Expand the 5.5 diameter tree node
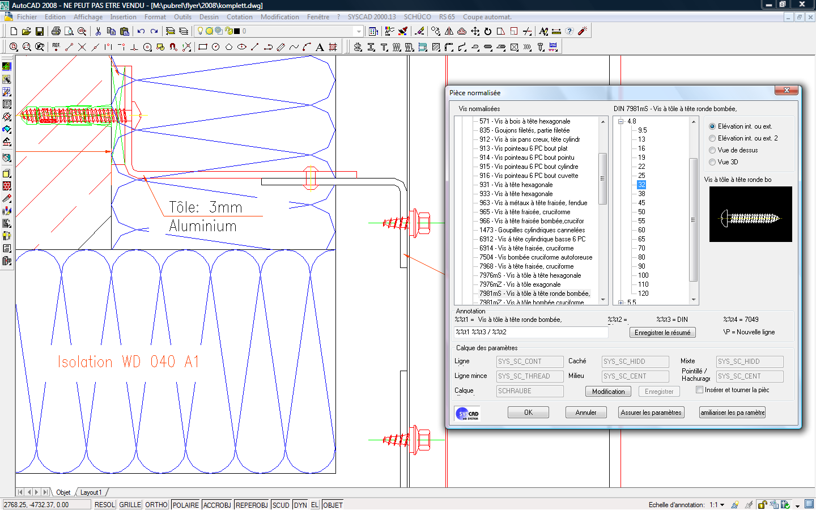Screen dimensions: 816x510 point(621,303)
